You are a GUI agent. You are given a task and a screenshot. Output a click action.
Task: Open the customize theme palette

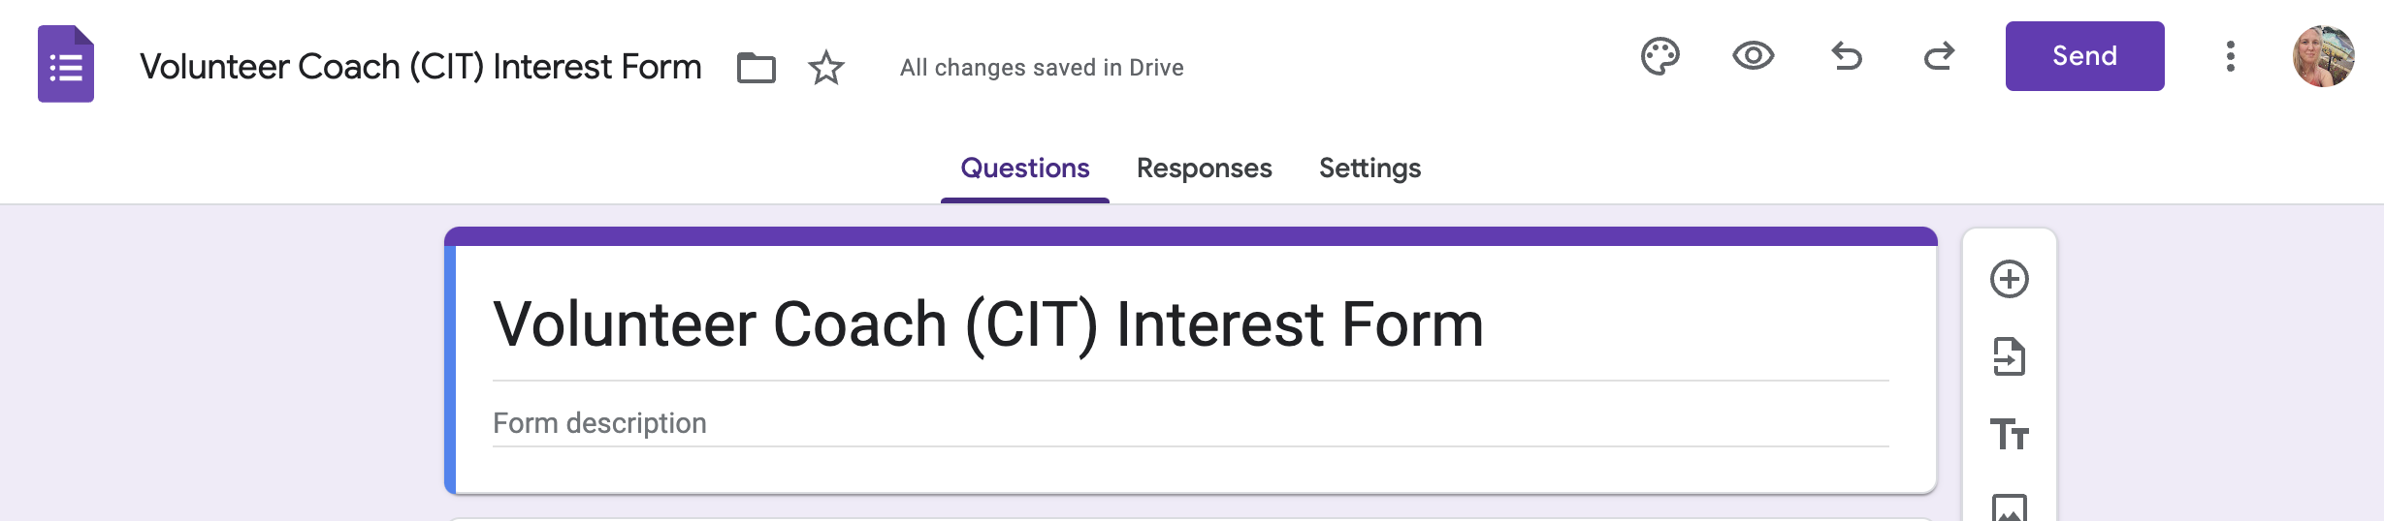point(1660,56)
